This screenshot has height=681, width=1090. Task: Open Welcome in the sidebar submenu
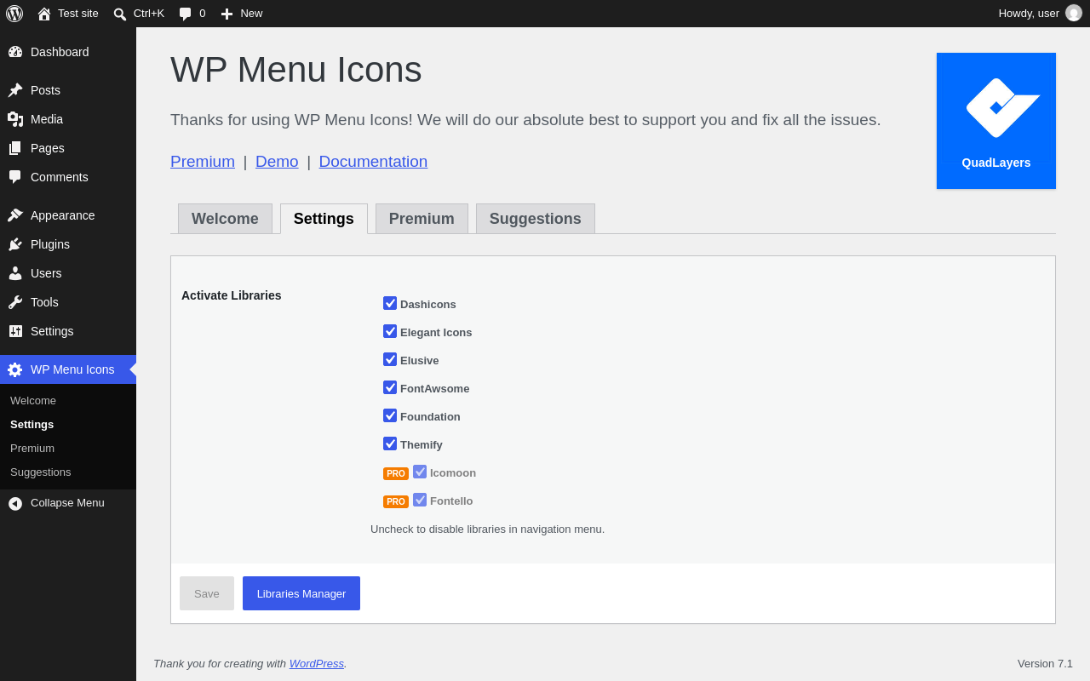[x=33, y=401]
